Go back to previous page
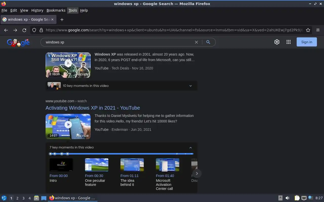The image size is (324, 202). [6, 30]
